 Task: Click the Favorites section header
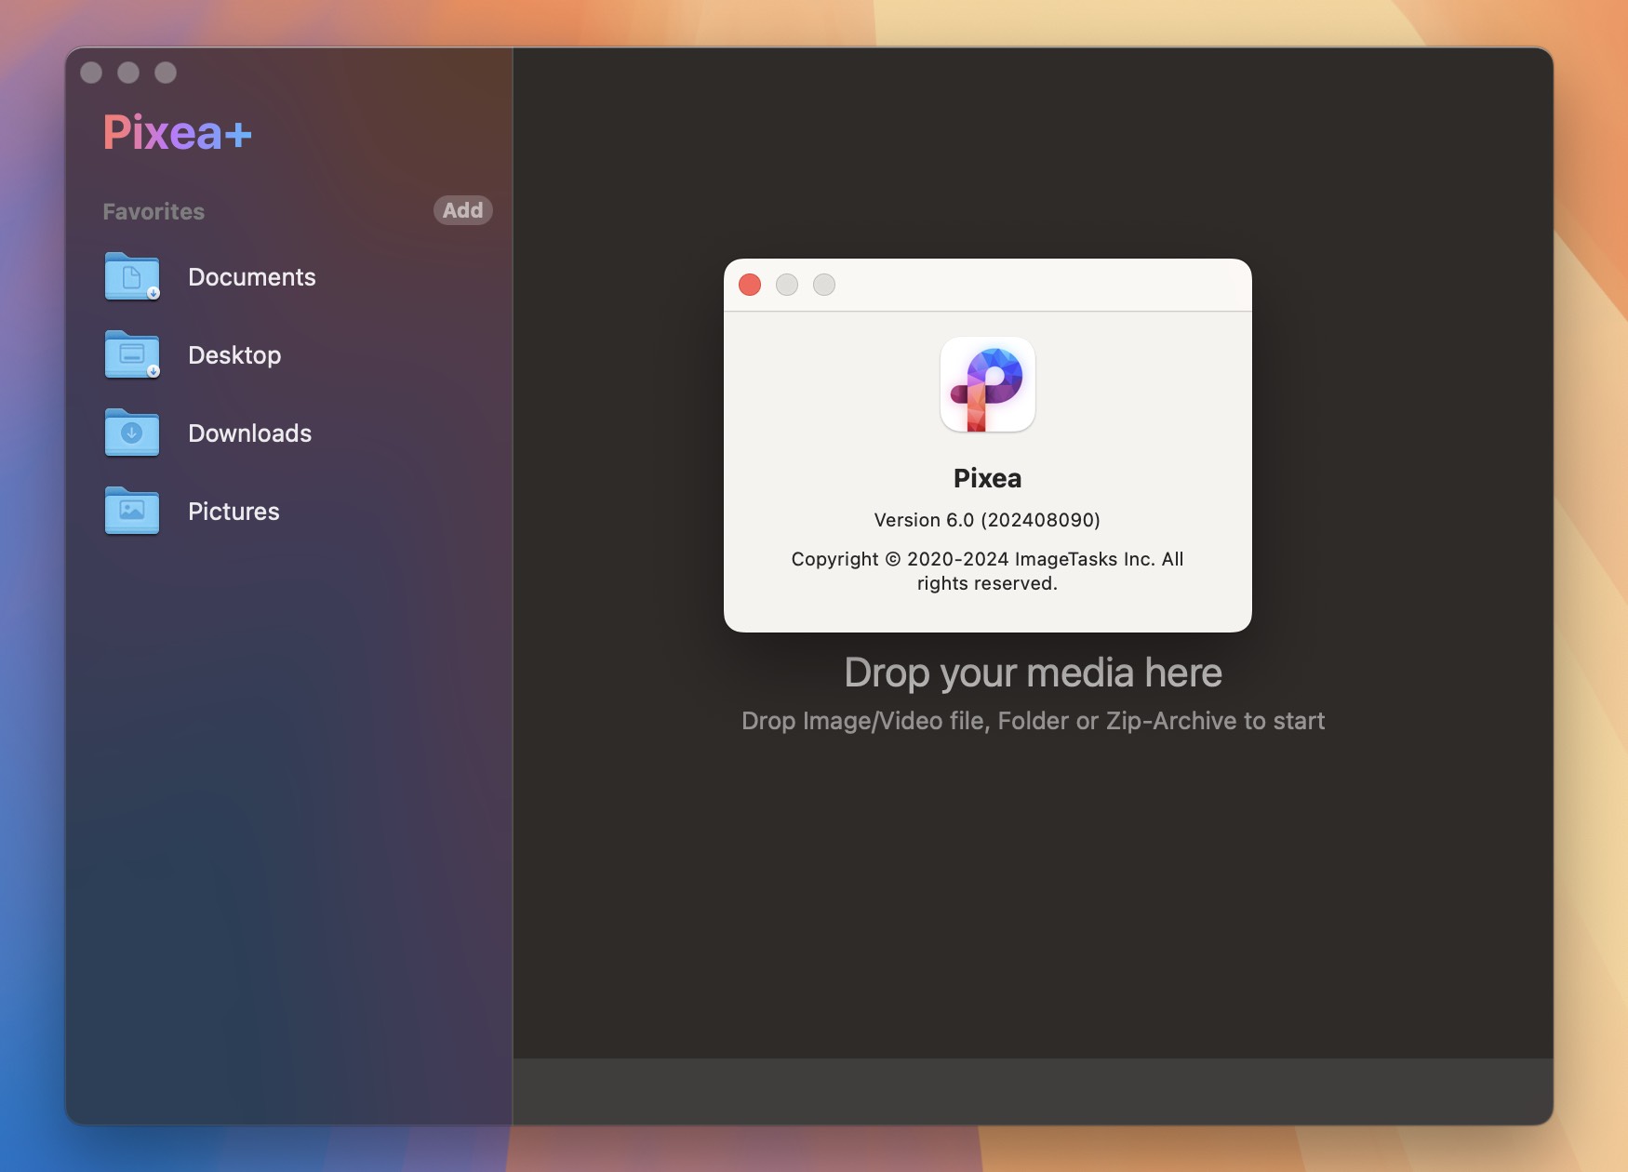pyautogui.click(x=153, y=211)
